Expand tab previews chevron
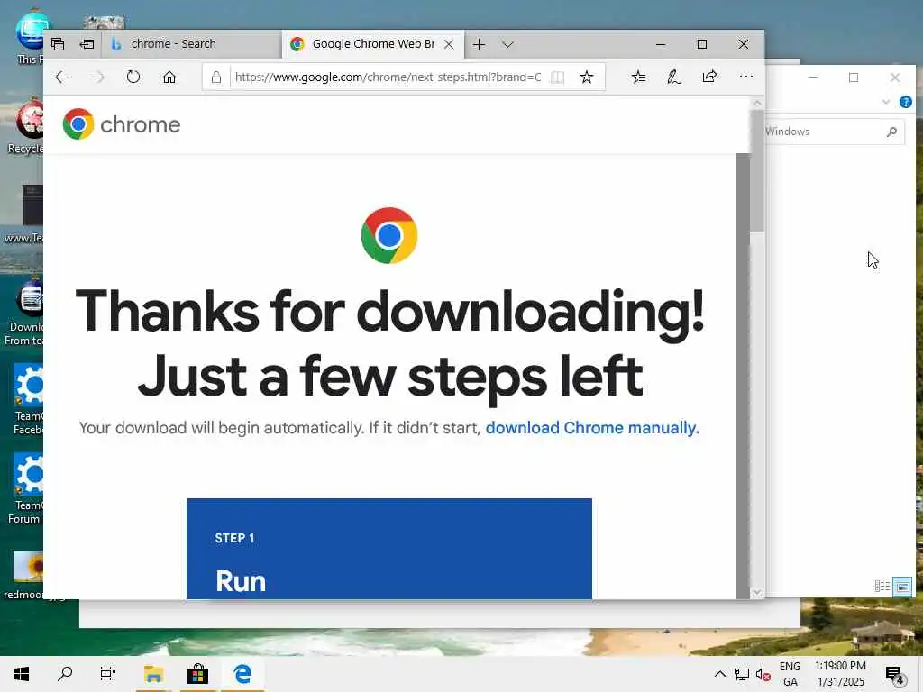Viewport: 923px width, 692px height. 508,44
